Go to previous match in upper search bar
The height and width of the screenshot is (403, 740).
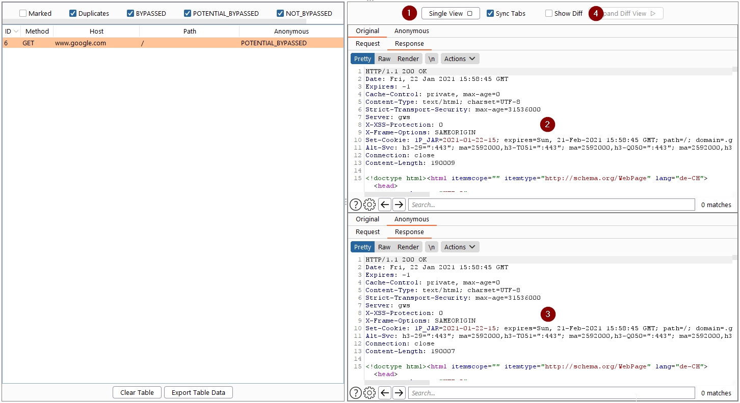click(x=385, y=205)
